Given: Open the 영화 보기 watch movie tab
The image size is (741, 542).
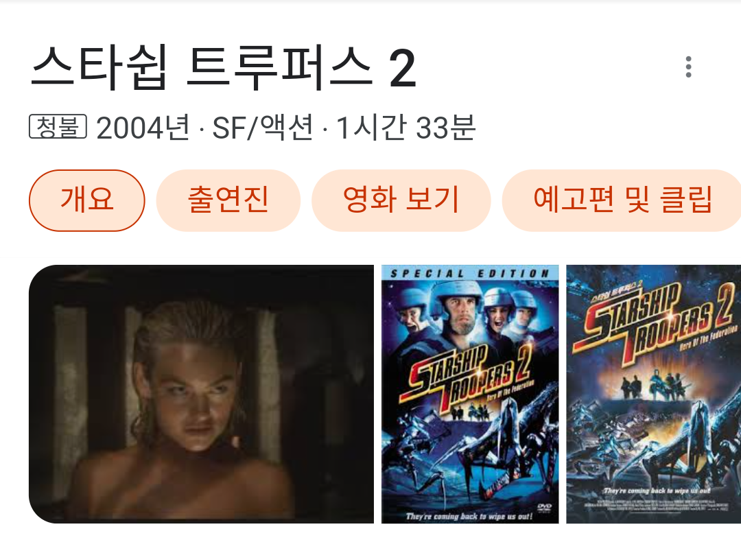Looking at the screenshot, I should tap(401, 200).
